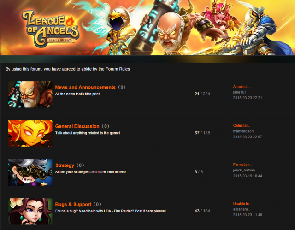The width and height of the screenshot is (295, 230).
Task: Click the date '2015-03-23 11:46'
Action: coord(248,215)
